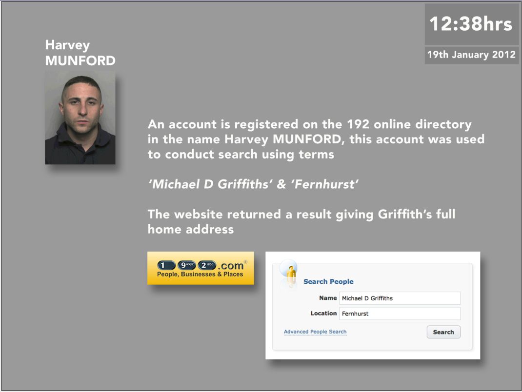
Task: Click the 'People, Businesses & Places' tagline
Action: [200, 274]
